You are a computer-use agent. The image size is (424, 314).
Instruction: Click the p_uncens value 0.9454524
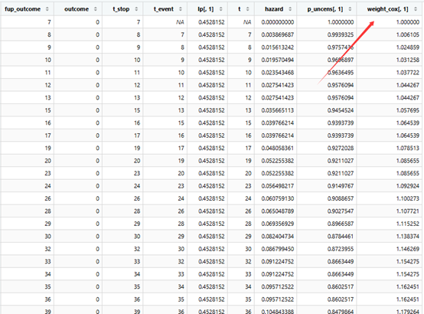[x=341, y=110]
